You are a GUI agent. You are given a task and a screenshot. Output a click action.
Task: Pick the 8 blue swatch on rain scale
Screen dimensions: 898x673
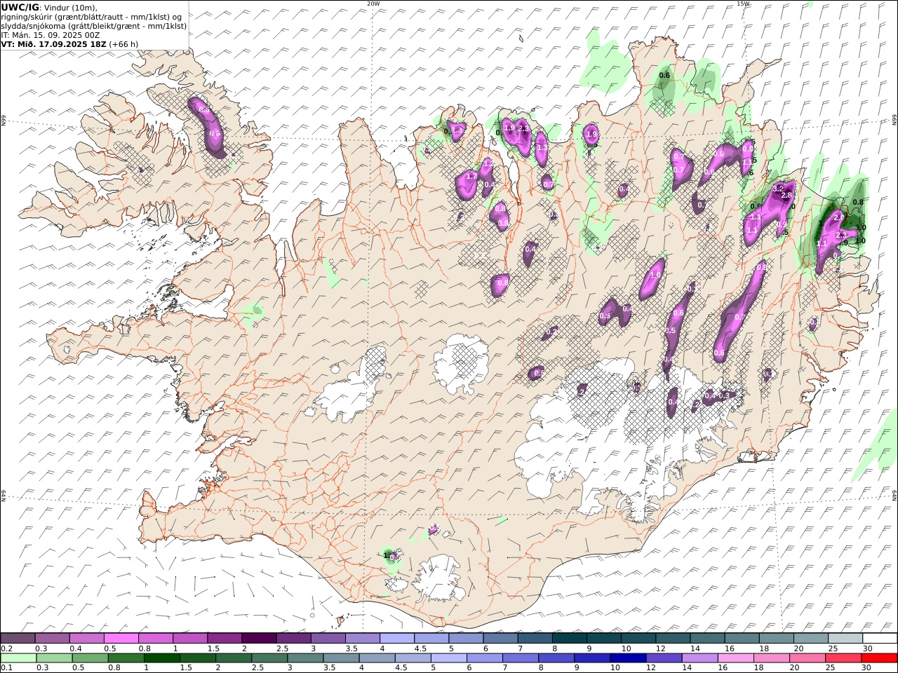pyautogui.click(x=556, y=658)
